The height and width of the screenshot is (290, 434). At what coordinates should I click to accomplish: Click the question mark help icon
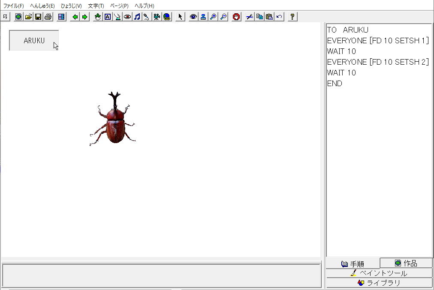pos(292,17)
